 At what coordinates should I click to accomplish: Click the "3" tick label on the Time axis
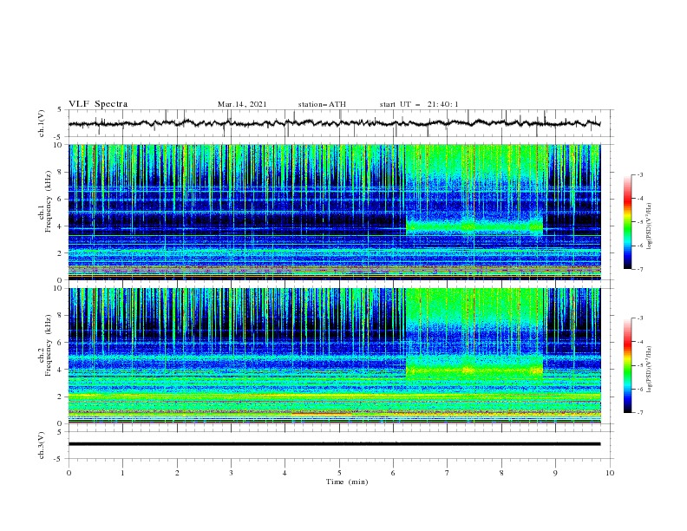231,473
